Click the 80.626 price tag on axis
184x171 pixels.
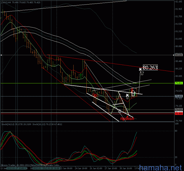tap(179, 55)
